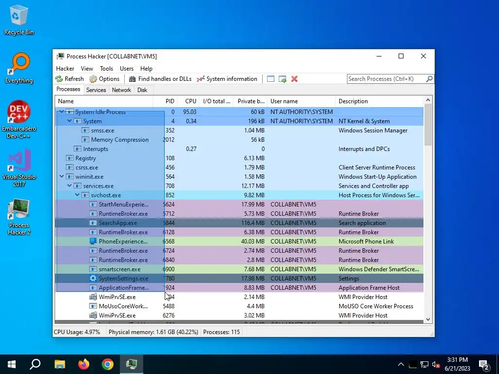This screenshot has height=374, width=499.
Task: Select the StartMenuExperience process row
Action: (239, 204)
